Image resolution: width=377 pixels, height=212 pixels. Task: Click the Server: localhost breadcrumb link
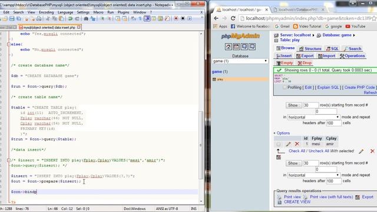point(295,35)
